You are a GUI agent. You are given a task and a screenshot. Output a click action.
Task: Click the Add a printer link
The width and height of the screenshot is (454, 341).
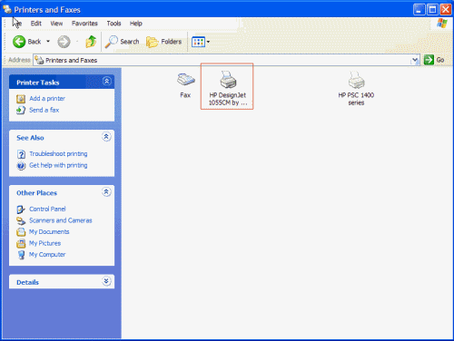47,99
